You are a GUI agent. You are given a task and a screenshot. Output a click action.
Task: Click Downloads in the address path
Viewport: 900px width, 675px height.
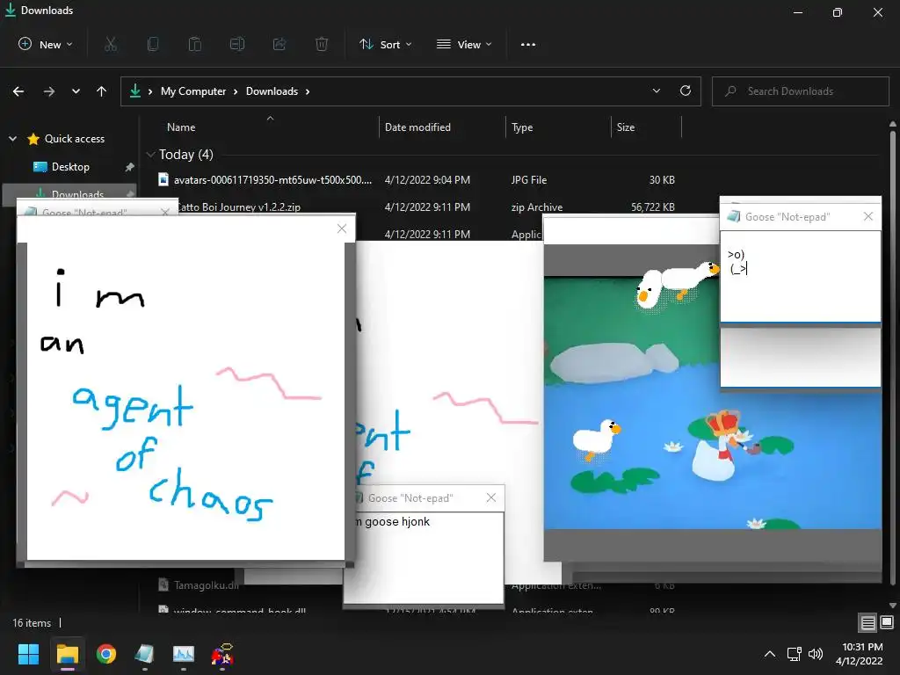click(x=272, y=91)
